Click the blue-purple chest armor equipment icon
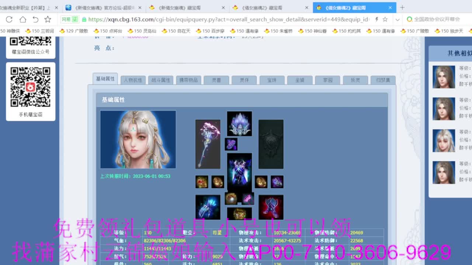This screenshot has width=472, height=265. click(x=239, y=172)
